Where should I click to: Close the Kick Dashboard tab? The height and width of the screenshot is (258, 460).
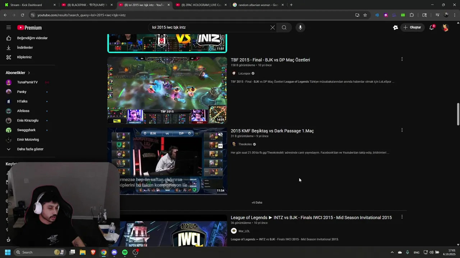click(x=54, y=5)
